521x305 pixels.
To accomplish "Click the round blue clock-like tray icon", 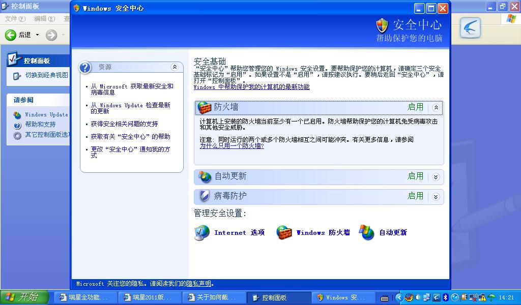I will [x=455, y=297].
